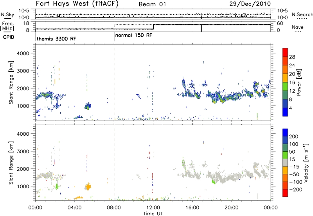This screenshot has height=216, width=313.
Task: Click the gray -15 to 15 velocity swatch
Action: (285, 163)
